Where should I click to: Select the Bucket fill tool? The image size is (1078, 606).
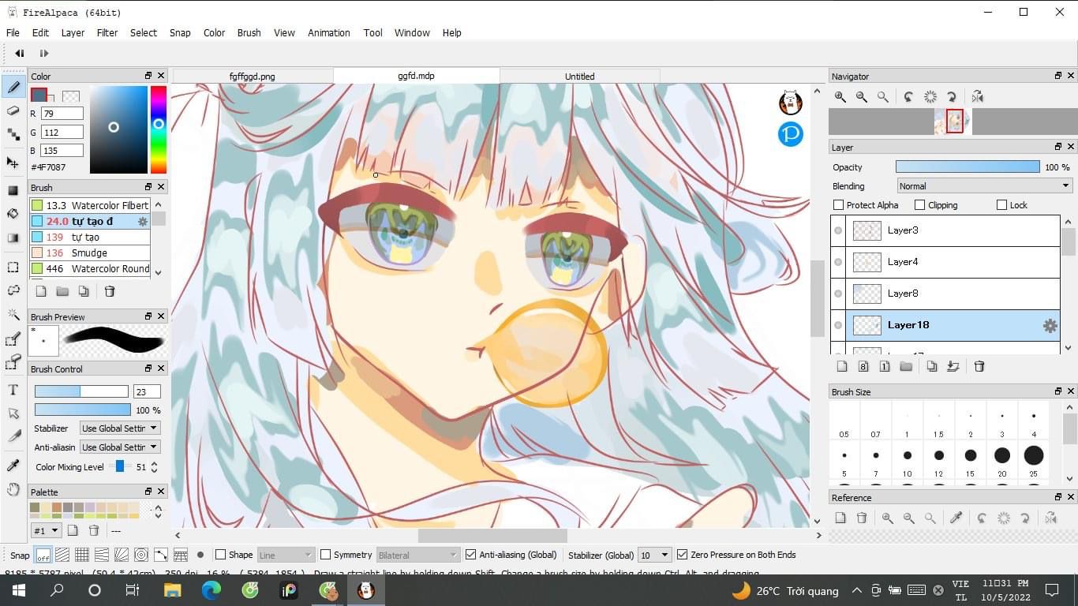point(13,214)
